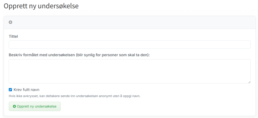258x118 pixels.
Task: Click the blue checkmark box beside 'Krev fullt navn'
Action: (x=10, y=90)
